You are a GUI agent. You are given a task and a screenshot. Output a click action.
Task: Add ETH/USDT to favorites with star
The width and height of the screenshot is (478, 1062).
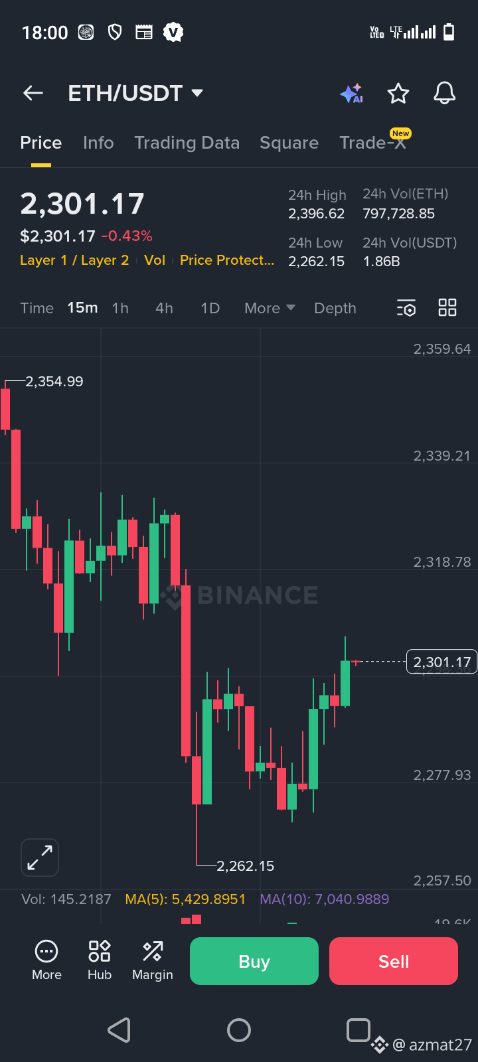(x=398, y=94)
